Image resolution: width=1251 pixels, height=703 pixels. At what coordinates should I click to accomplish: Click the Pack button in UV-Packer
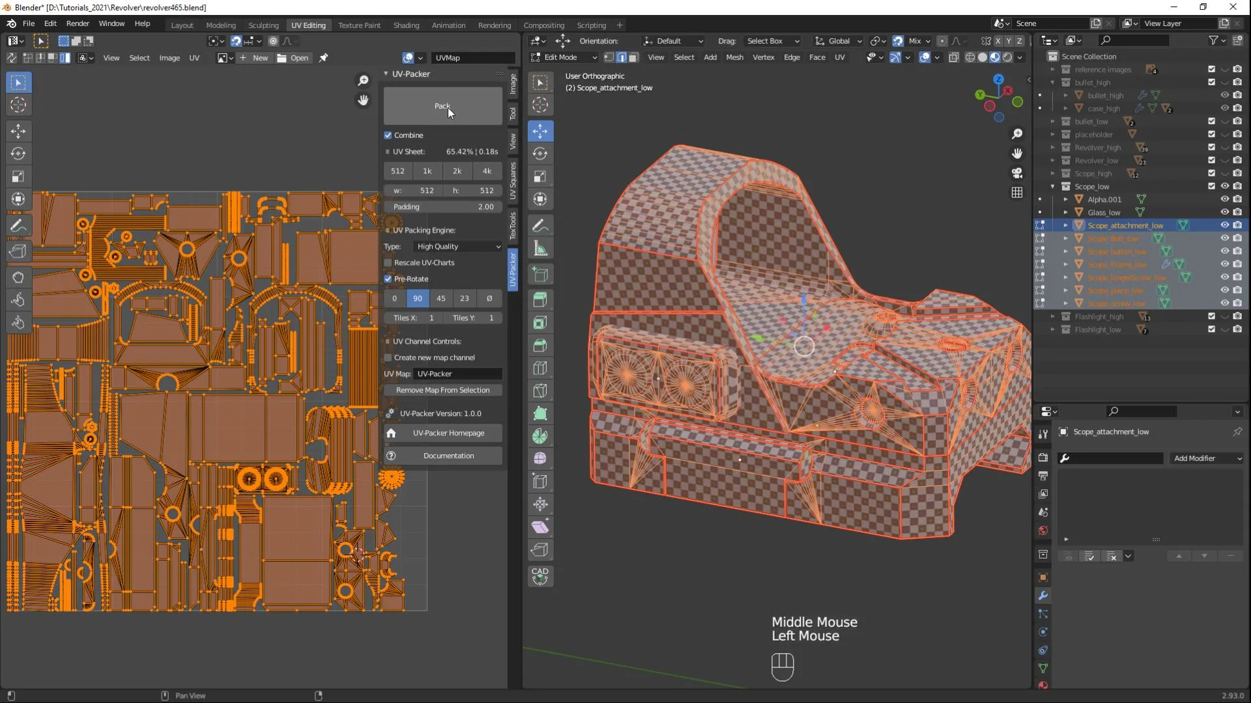442,105
